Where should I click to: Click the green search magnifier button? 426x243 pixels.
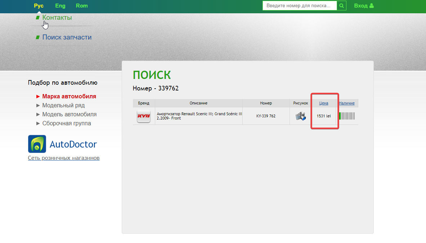341,6
